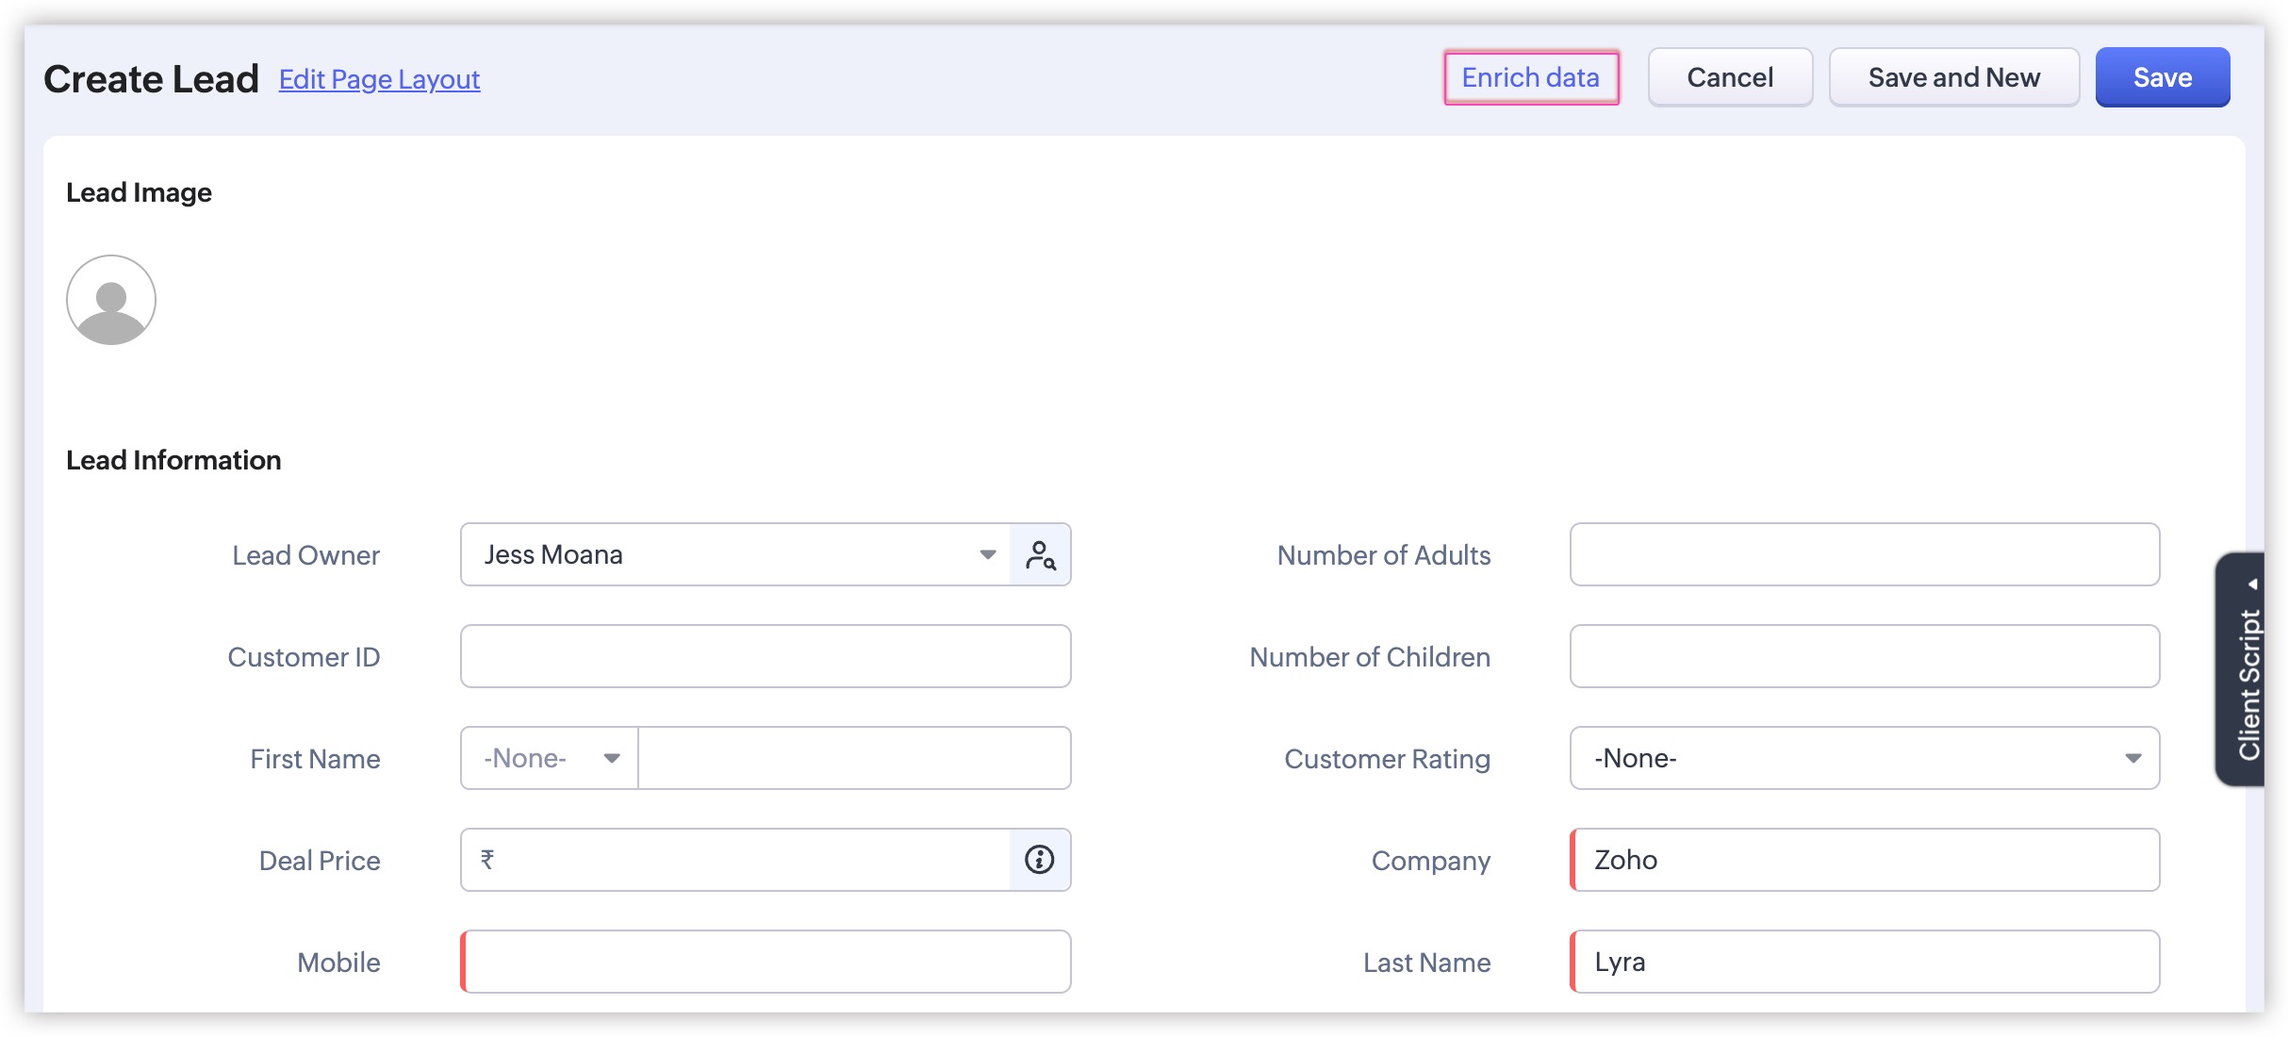Click the Number of Children field
Screen dimensions: 2289x1037
[x=1864, y=657]
